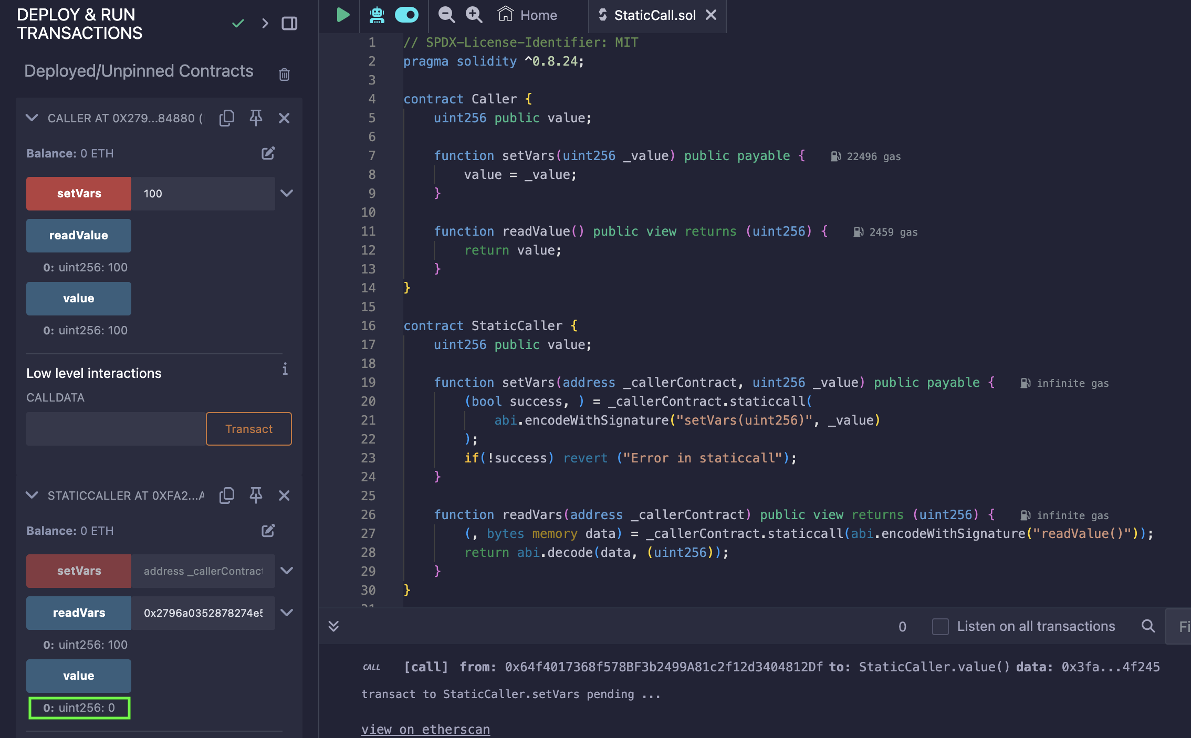Viewport: 1191px width, 738px height.
Task: Expand the readVars input chevron
Action: pos(287,613)
